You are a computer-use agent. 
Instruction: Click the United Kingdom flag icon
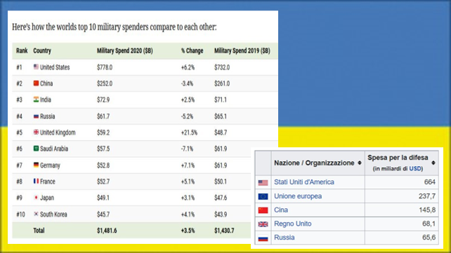[36, 132]
